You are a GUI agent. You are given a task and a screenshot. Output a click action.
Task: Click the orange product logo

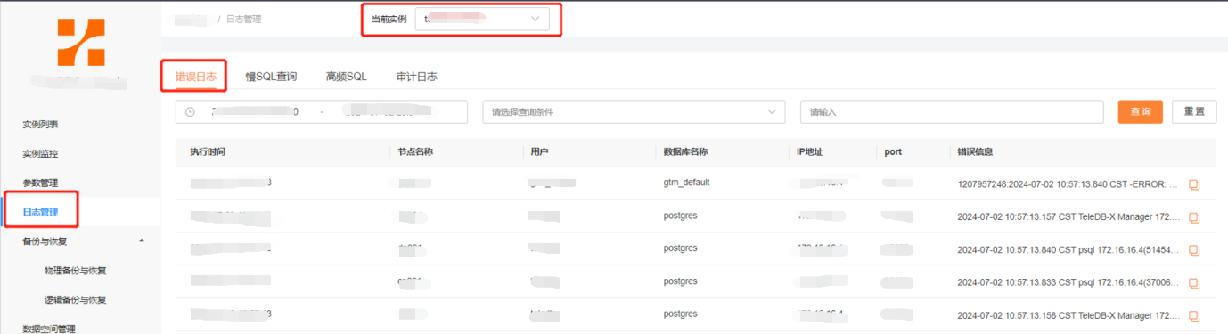pyautogui.click(x=81, y=41)
